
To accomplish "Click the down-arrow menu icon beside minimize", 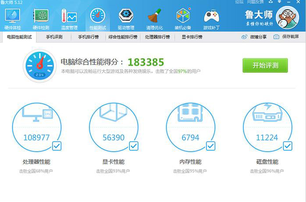I will (x=279, y=2).
